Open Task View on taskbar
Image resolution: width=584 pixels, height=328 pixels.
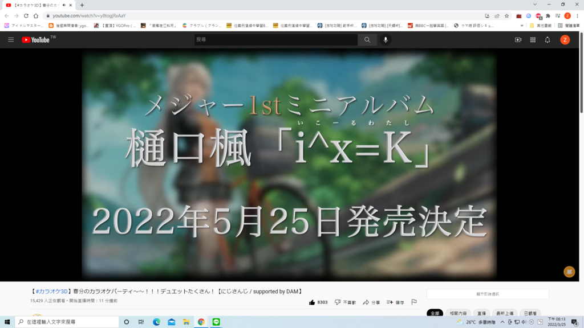pos(141,322)
